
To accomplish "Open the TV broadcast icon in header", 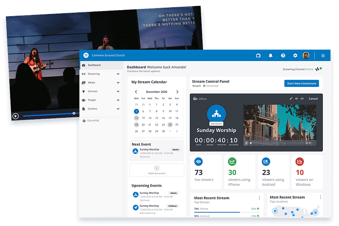I will coord(258,56).
